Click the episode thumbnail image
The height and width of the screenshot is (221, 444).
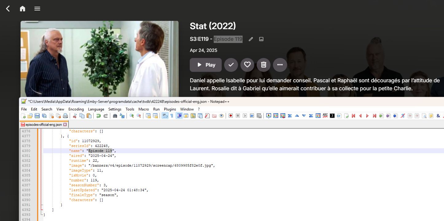point(99,59)
